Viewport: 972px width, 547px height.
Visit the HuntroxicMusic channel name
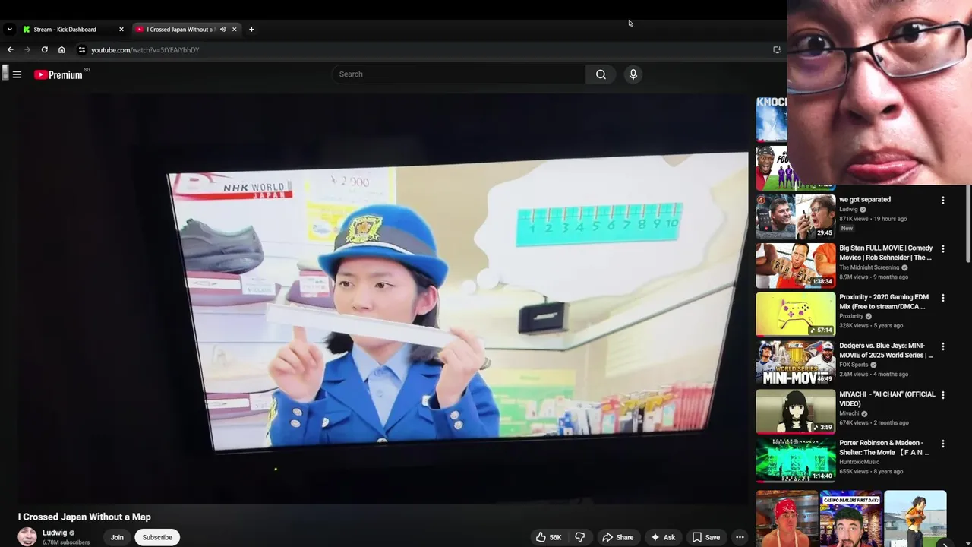pyautogui.click(x=860, y=462)
